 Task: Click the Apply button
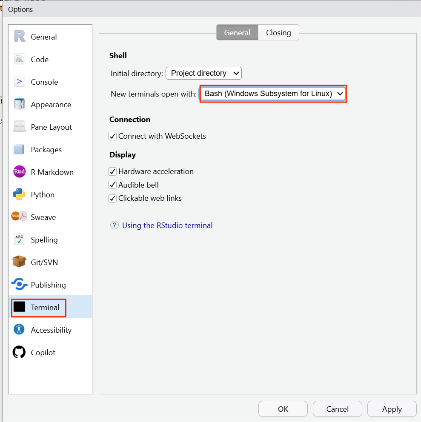click(392, 409)
